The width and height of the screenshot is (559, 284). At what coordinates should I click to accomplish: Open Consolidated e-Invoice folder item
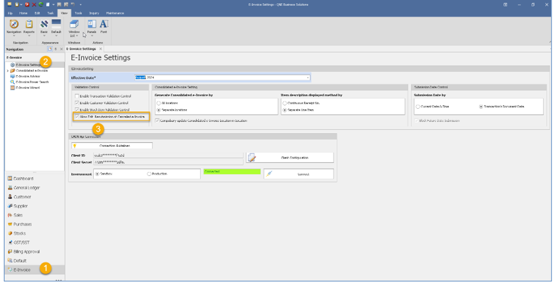(28, 71)
